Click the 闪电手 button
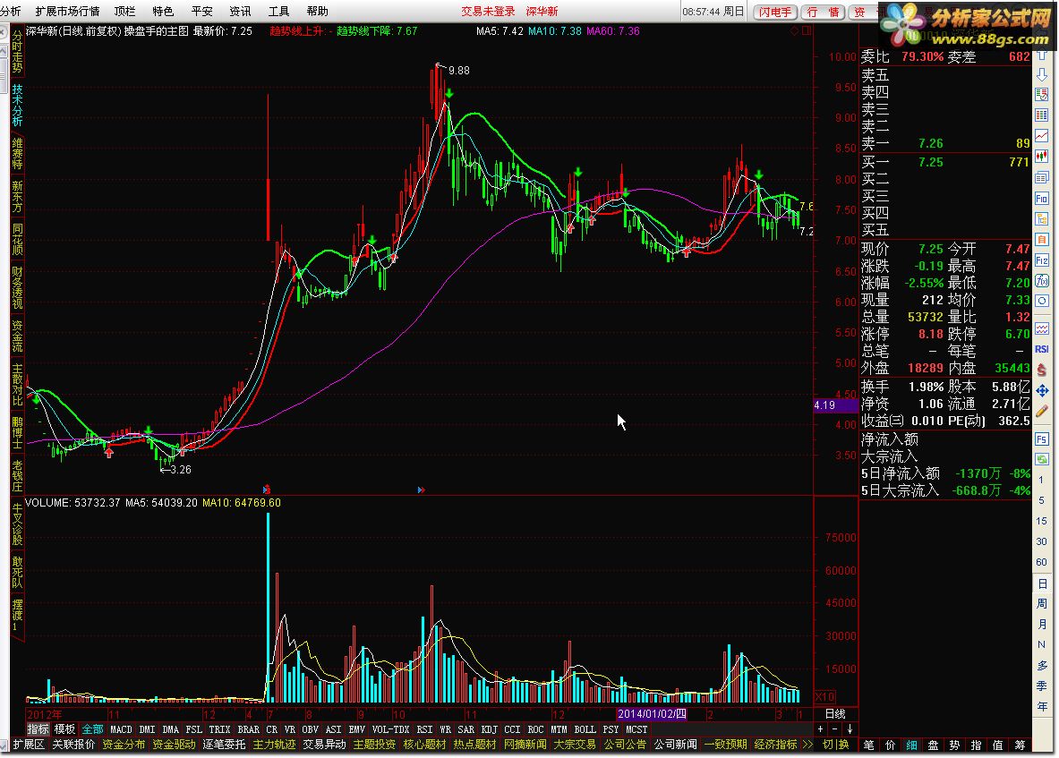Viewport: 1059px width, 758px height. [x=775, y=13]
